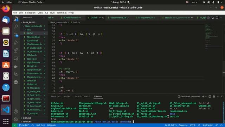Open the Manage gear icon
The height and width of the screenshot is (127, 225).
coord(16,119)
